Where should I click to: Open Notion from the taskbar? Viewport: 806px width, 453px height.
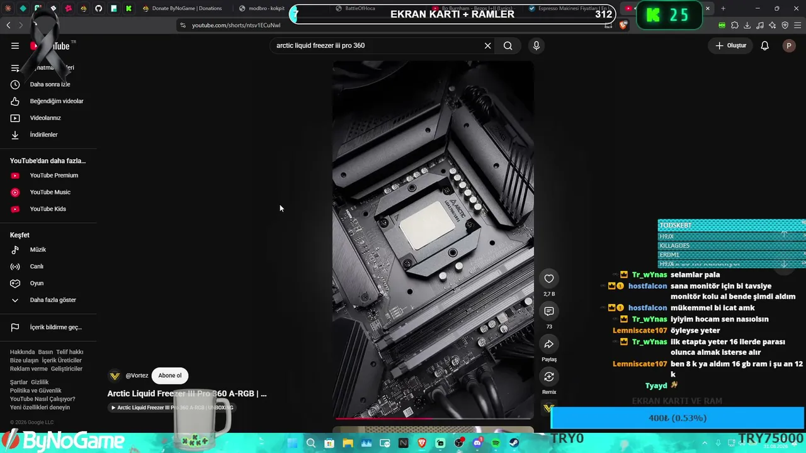[403, 443]
